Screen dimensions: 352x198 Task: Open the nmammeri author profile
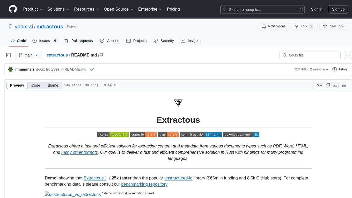[25, 69]
